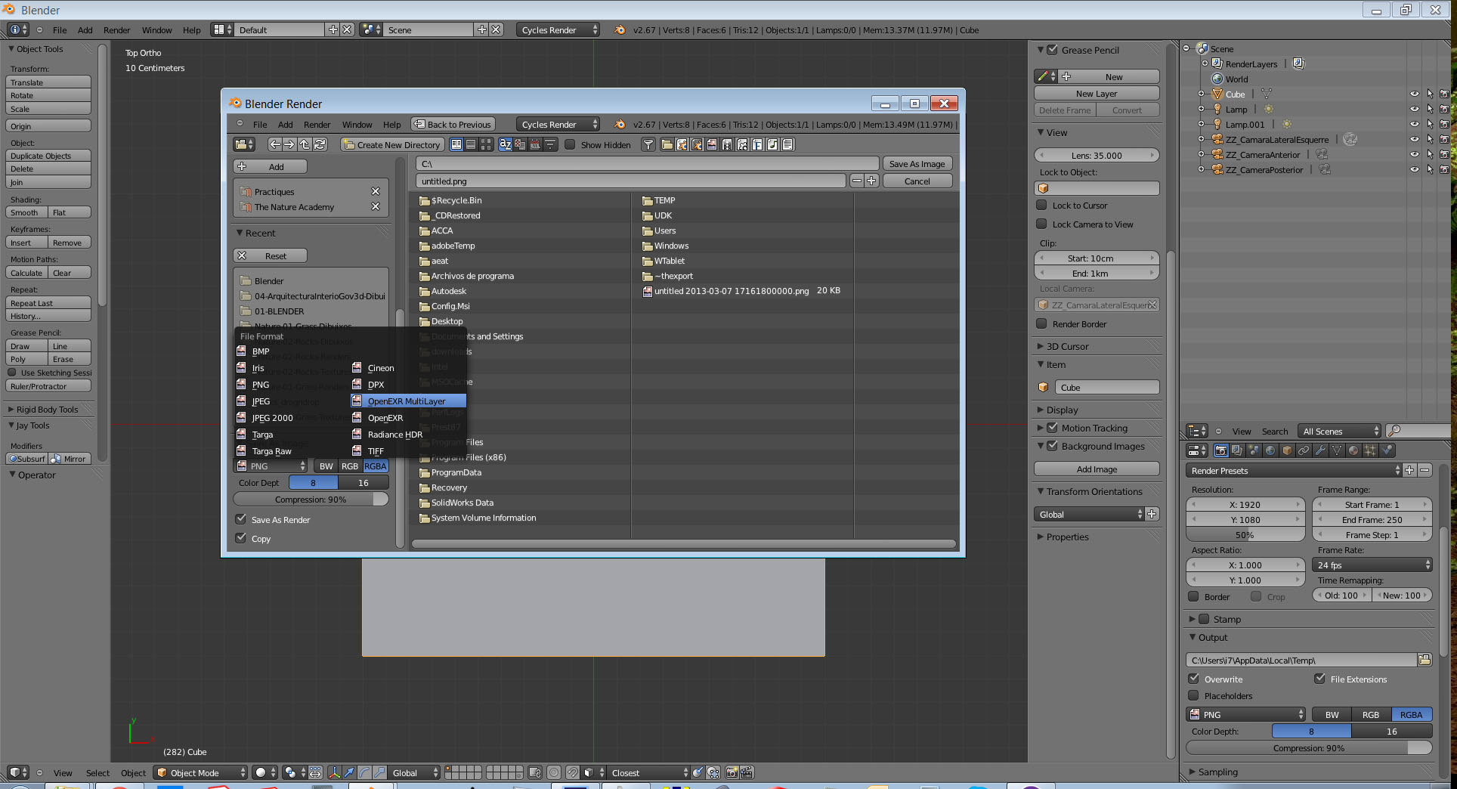Image resolution: width=1457 pixels, height=789 pixels.
Task: Enable Lock to Cursor
Action: (x=1041, y=205)
